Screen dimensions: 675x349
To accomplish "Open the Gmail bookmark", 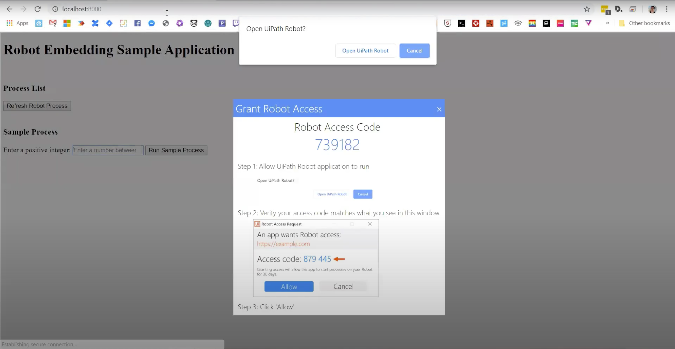I will 53,23.
